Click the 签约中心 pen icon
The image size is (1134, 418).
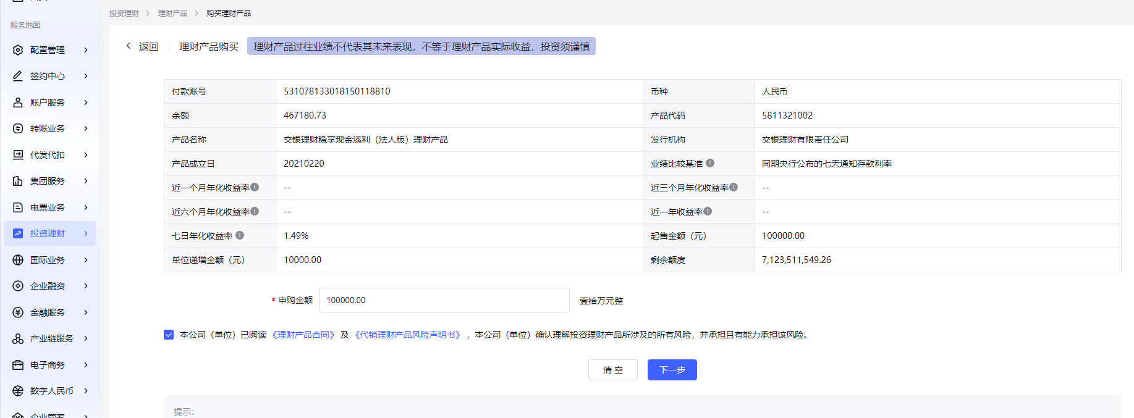point(18,76)
